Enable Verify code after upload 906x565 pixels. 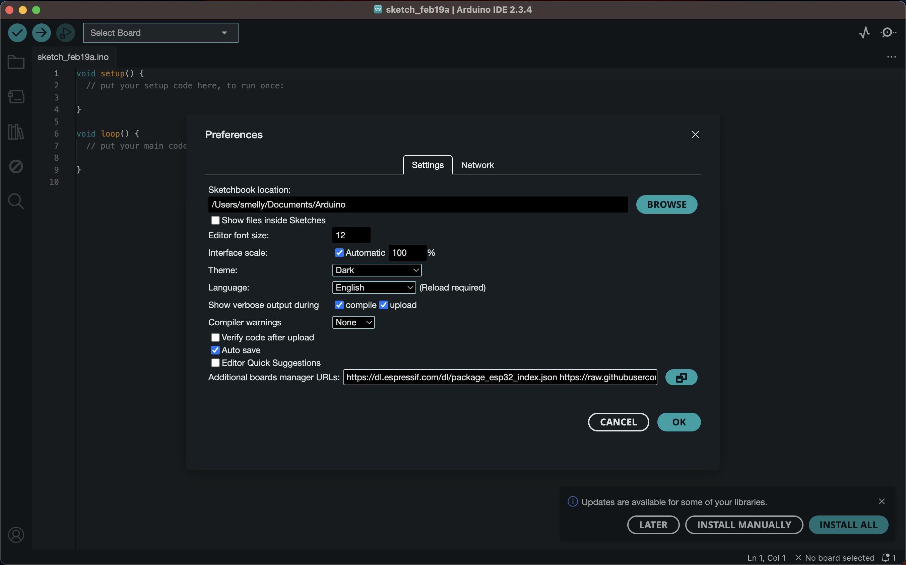click(x=215, y=338)
